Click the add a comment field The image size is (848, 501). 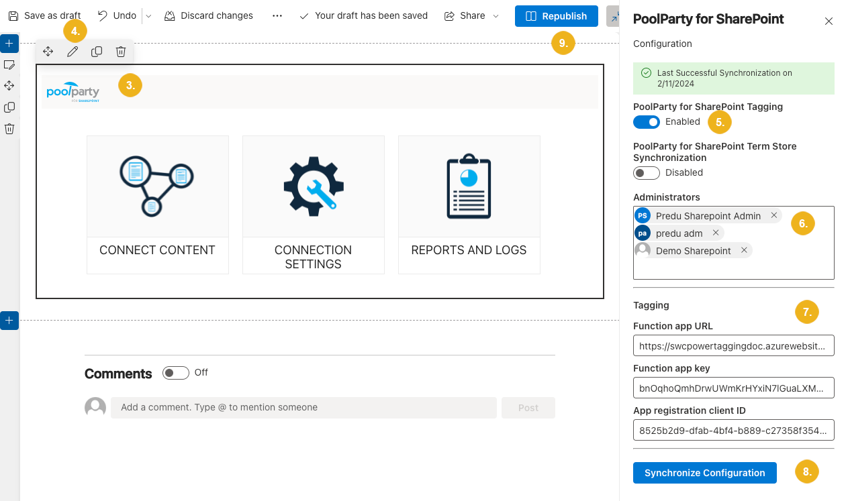[x=303, y=408]
